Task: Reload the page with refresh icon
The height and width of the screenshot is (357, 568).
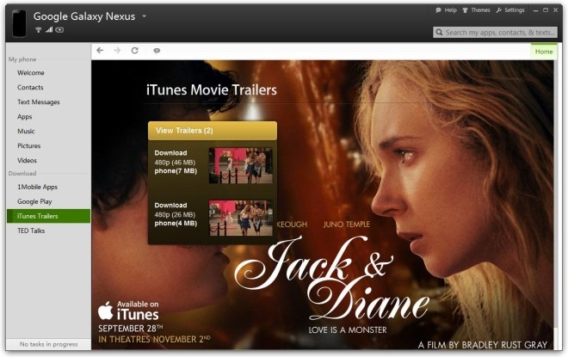Action: click(x=135, y=51)
